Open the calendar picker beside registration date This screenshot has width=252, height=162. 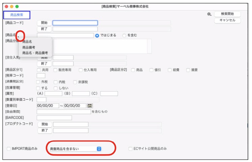coord(90,106)
